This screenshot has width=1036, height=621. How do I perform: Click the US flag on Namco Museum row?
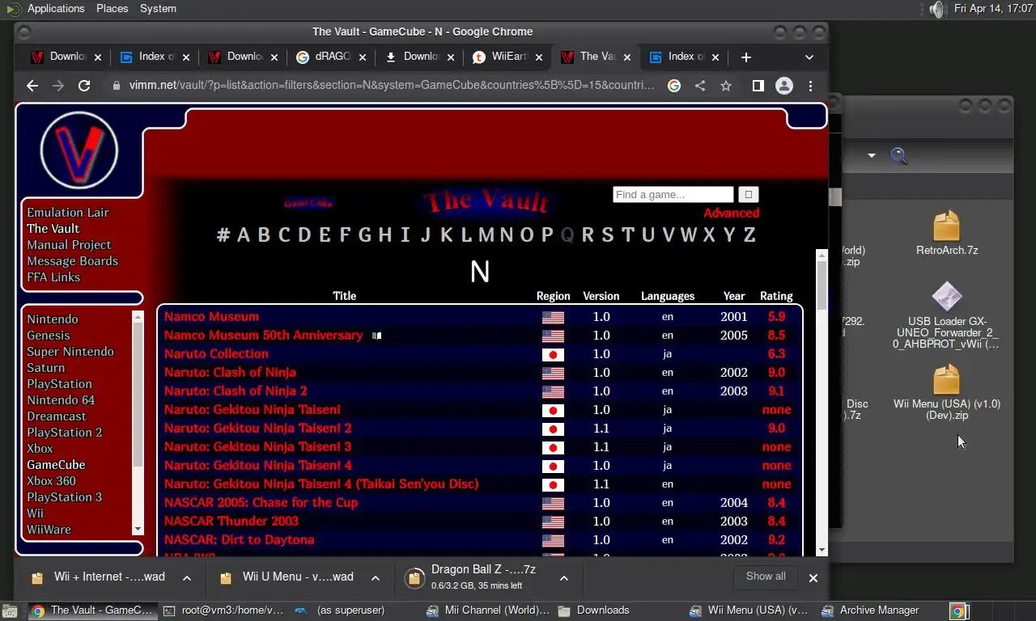(x=553, y=317)
